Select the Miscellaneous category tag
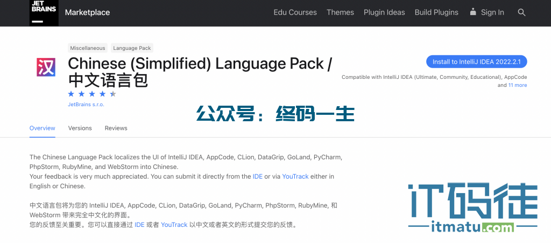Image resolution: width=551 pixels, height=243 pixels. tap(87, 48)
